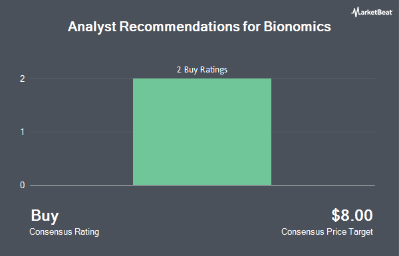Screen dimensions: 399x256
Task: Click the '2 Buy Ratings' bar label
Action: [x=202, y=69]
